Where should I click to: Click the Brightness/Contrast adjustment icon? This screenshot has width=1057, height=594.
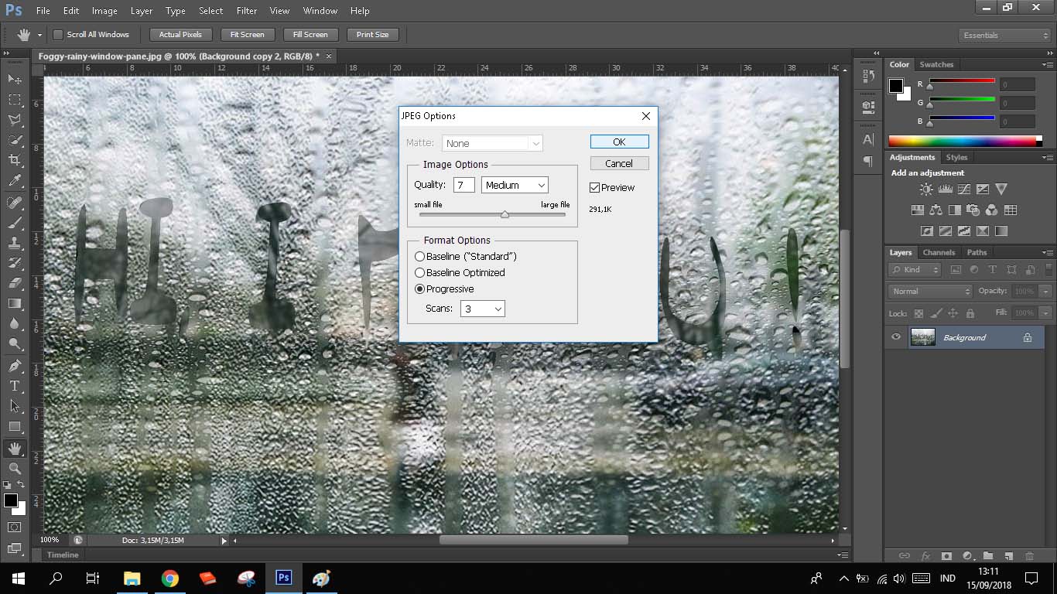tap(926, 189)
